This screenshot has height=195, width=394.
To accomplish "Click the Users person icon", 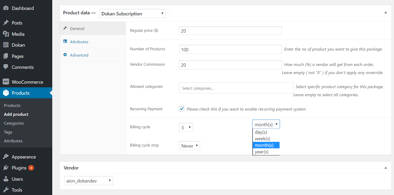I will pyautogui.click(x=6, y=179).
